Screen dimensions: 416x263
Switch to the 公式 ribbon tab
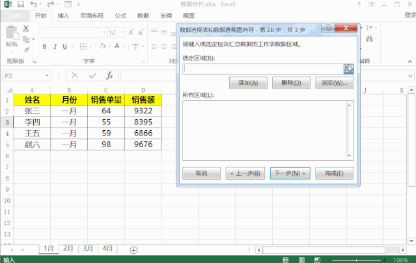tap(120, 16)
